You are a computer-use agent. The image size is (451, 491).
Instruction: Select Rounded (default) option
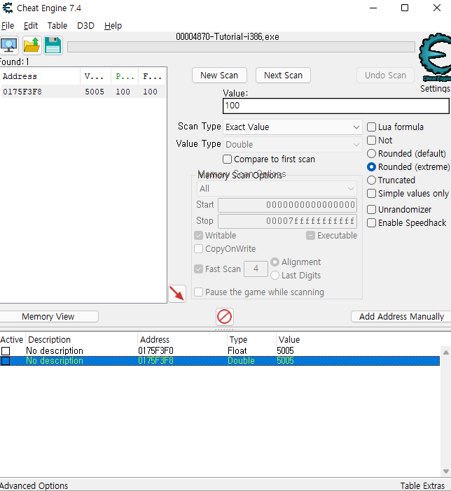(x=371, y=153)
